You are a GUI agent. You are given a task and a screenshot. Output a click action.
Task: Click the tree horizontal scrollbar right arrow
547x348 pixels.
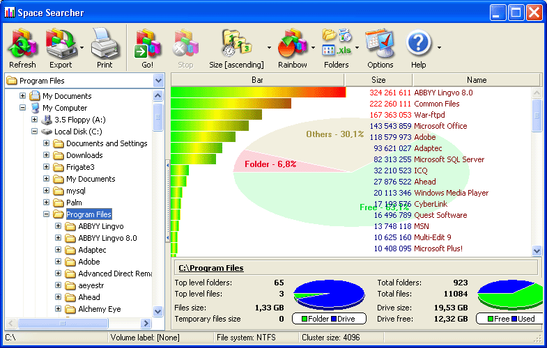146,323
